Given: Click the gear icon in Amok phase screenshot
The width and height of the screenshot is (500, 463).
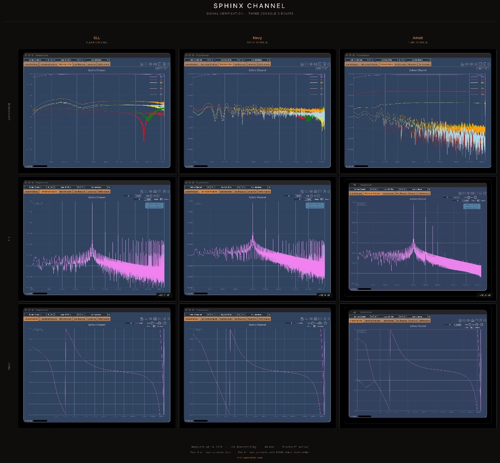Looking at the screenshot, I should coord(485,320).
